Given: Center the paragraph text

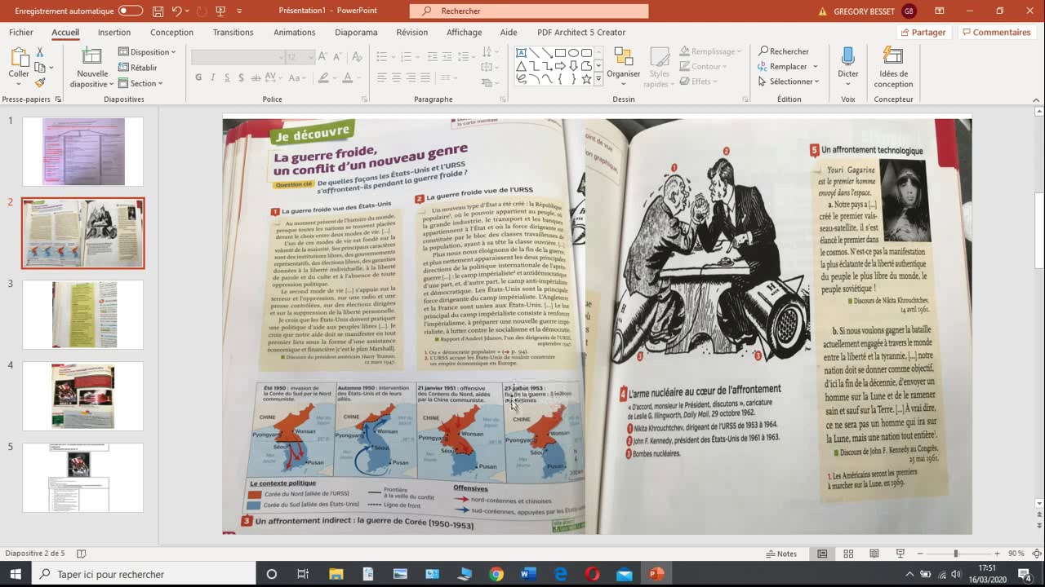Looking at the screenshot, I should click(396, 78).
